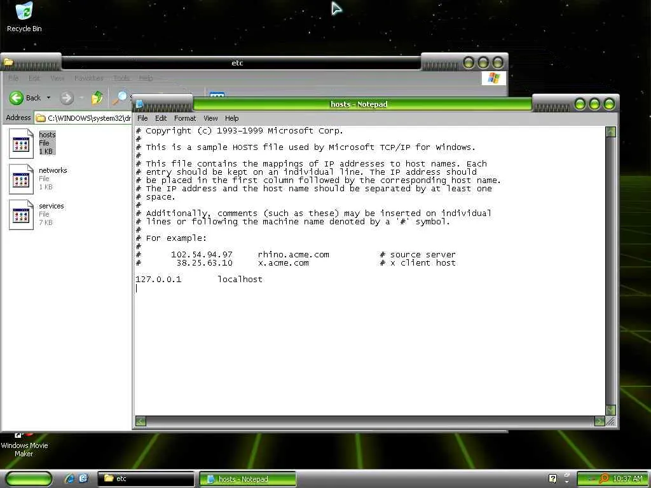
Task: Open File menu in etc window
Action: [13, 78]
